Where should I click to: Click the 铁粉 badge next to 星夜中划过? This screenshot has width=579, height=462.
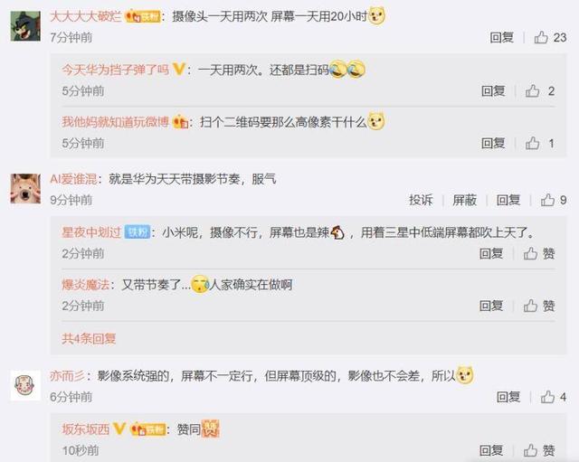(x=138, y=232)
